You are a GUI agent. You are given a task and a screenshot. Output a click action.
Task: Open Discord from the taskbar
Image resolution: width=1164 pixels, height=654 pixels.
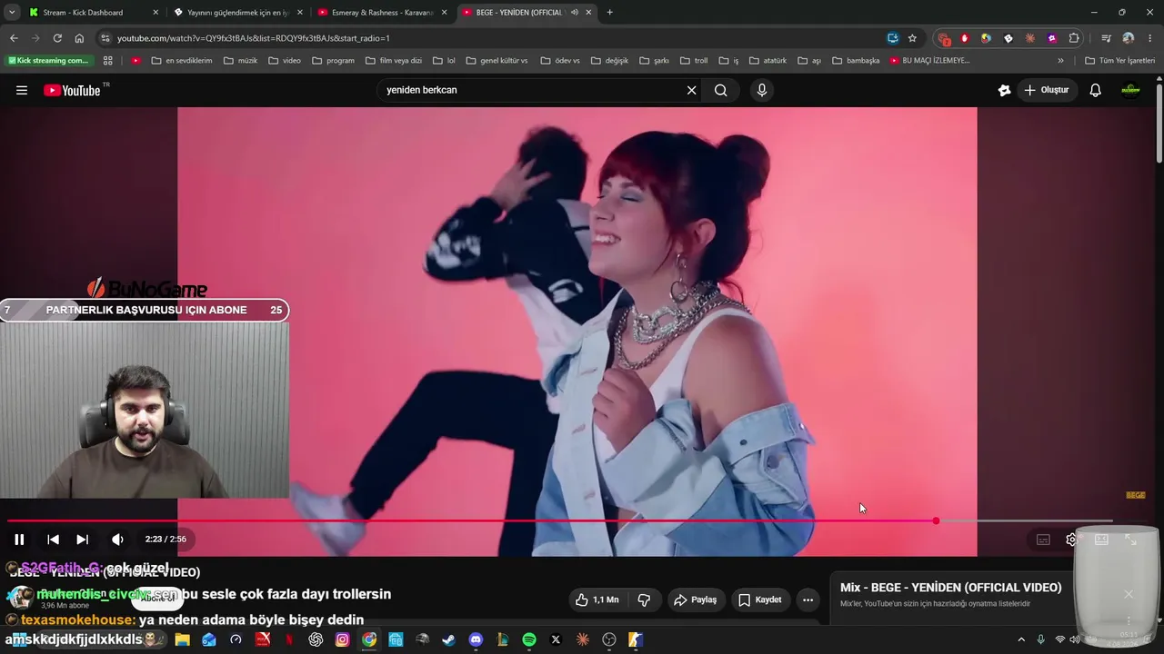(476, 639)
